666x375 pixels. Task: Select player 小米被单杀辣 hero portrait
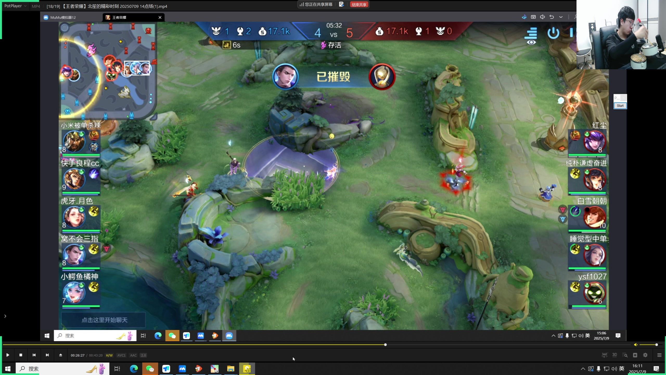click(x=74, y=141)
